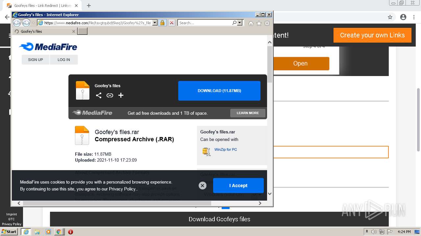The width and height of the screenshot is (421, 236).
Task: Click the IE vertical scrollbar down arrow
Action: click(x=270, y=194)
